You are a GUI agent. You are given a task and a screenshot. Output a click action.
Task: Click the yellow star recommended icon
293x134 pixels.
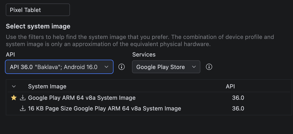click(x=14, y=98)
